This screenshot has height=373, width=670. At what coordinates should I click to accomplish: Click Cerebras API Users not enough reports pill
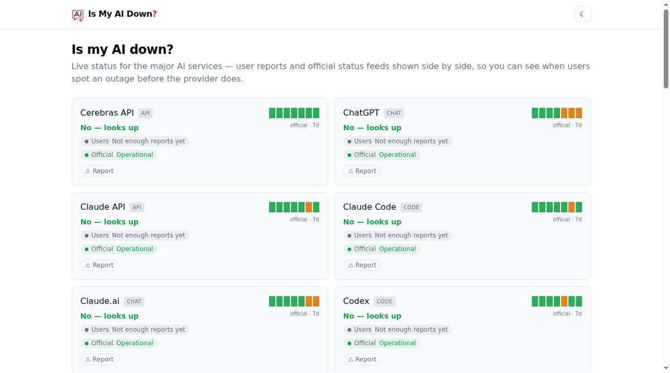coord(135,141)
